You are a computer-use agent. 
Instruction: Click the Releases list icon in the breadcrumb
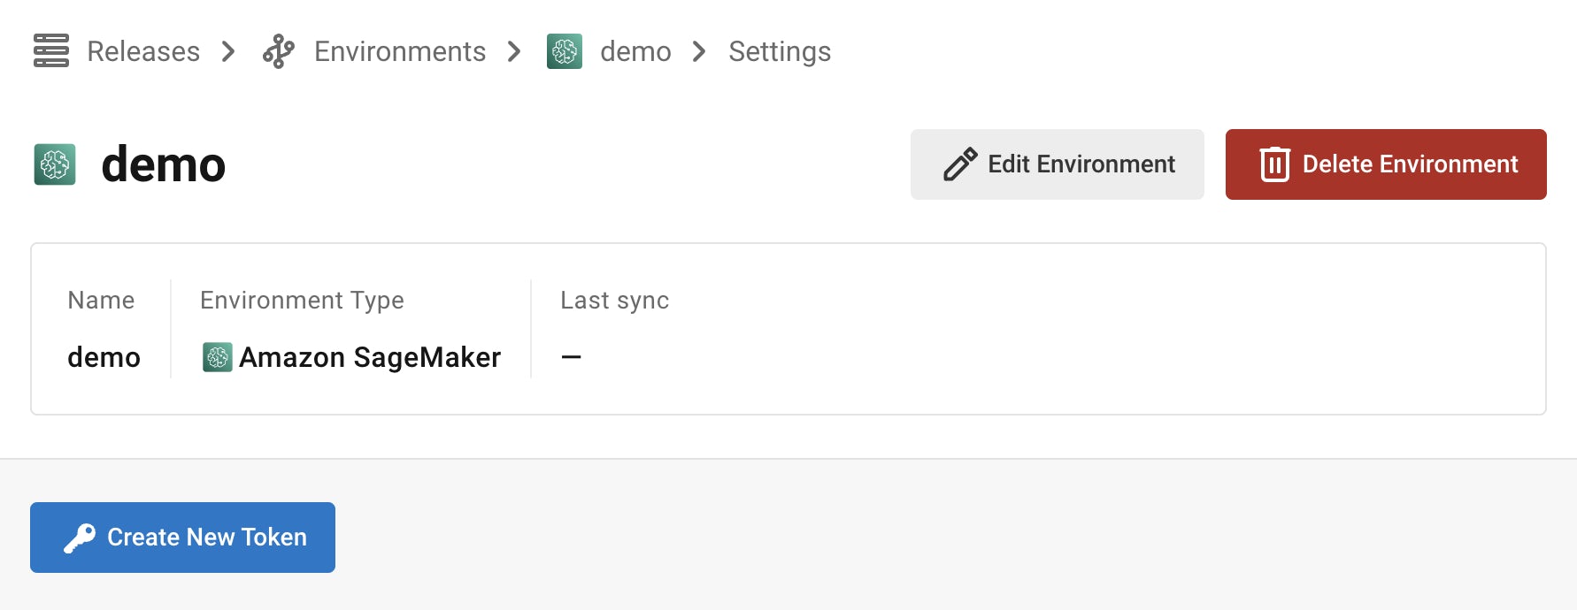(x=51, y=51)
